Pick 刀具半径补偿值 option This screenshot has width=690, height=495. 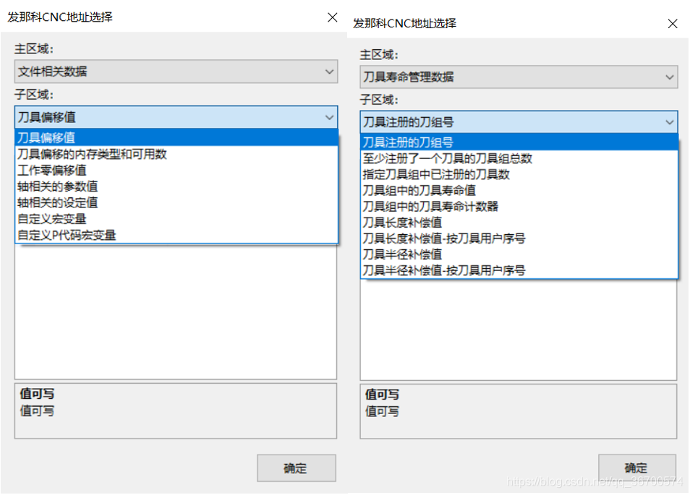coord(519,254)
